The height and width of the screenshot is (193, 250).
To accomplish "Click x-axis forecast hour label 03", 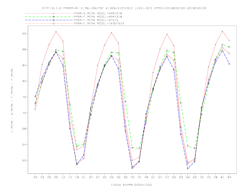I will coord(42,177).
